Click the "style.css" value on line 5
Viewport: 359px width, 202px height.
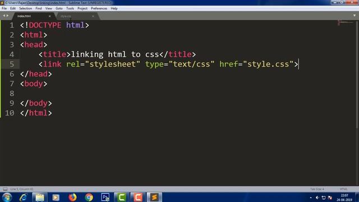268,65
